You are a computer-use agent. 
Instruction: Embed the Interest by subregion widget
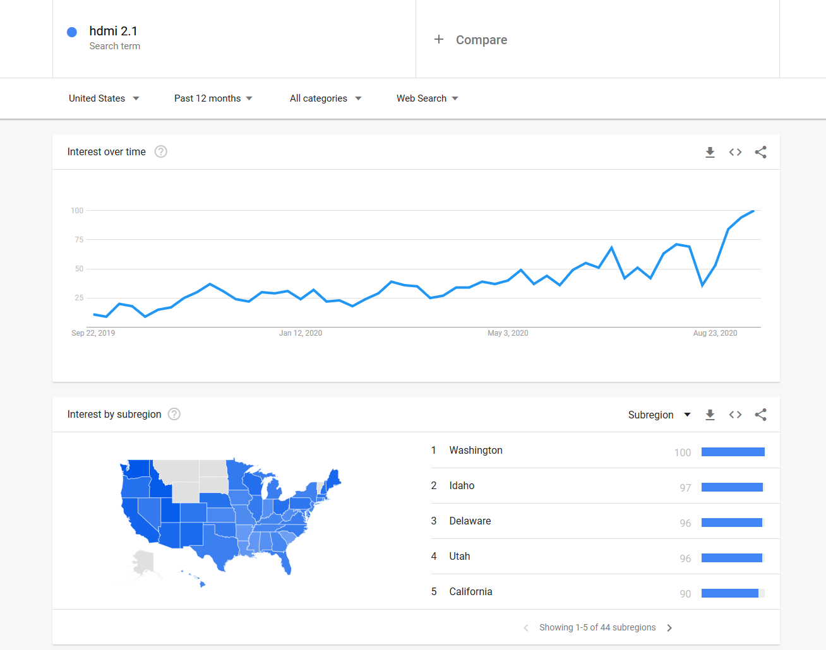tap(735, 415)
